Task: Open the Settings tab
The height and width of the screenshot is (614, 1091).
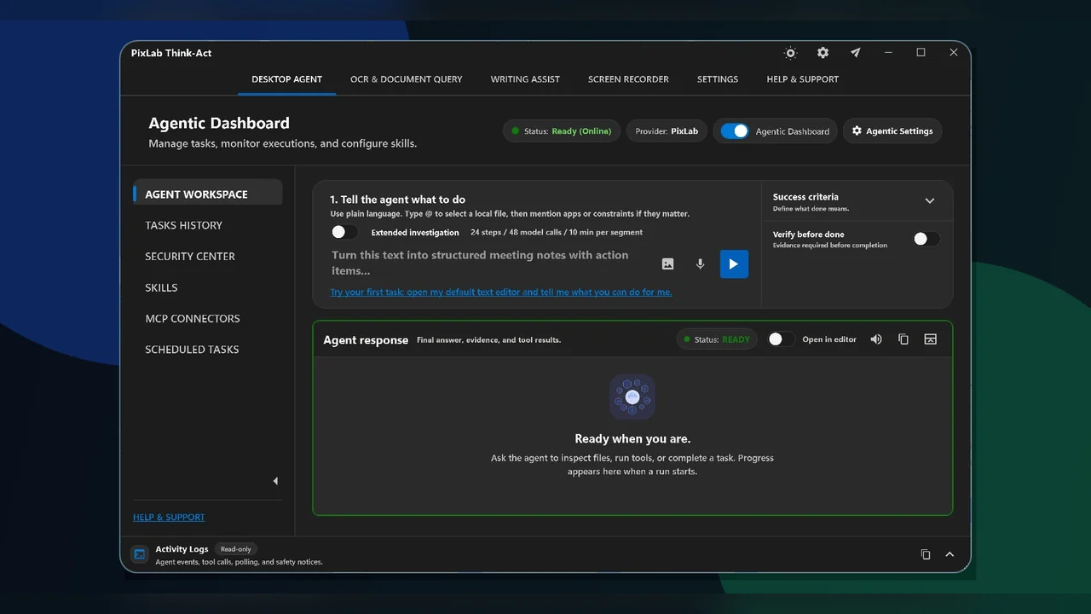Action: pos(718,79)
